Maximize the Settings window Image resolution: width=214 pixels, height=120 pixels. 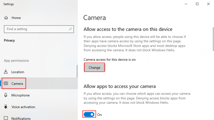pos(197,4)
